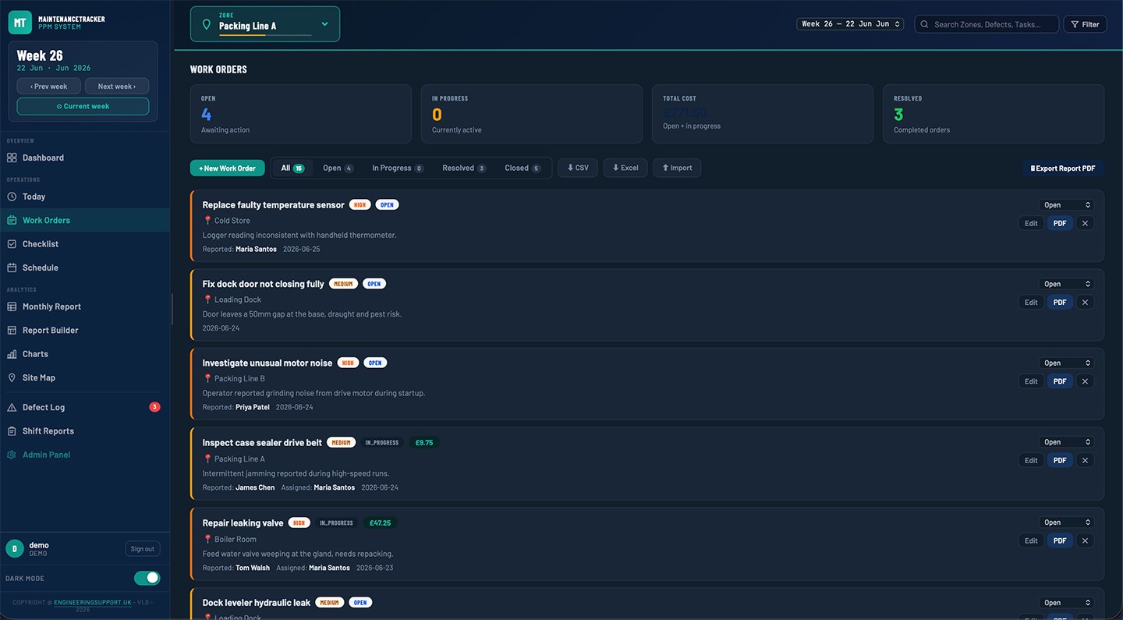Click the MT MaintenanceTracker logo icon
This screenshot has width=1123, height=620.
20,23
